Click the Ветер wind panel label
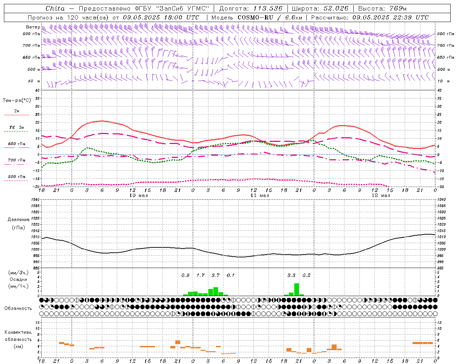This screenshot has height=364, width=456. (x=33, y=27)
